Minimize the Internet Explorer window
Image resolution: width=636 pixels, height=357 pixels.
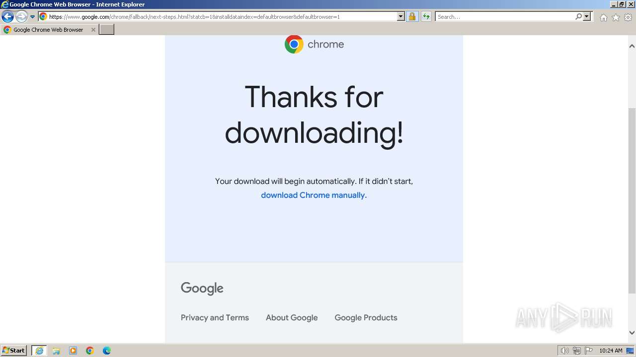(613, 4)
